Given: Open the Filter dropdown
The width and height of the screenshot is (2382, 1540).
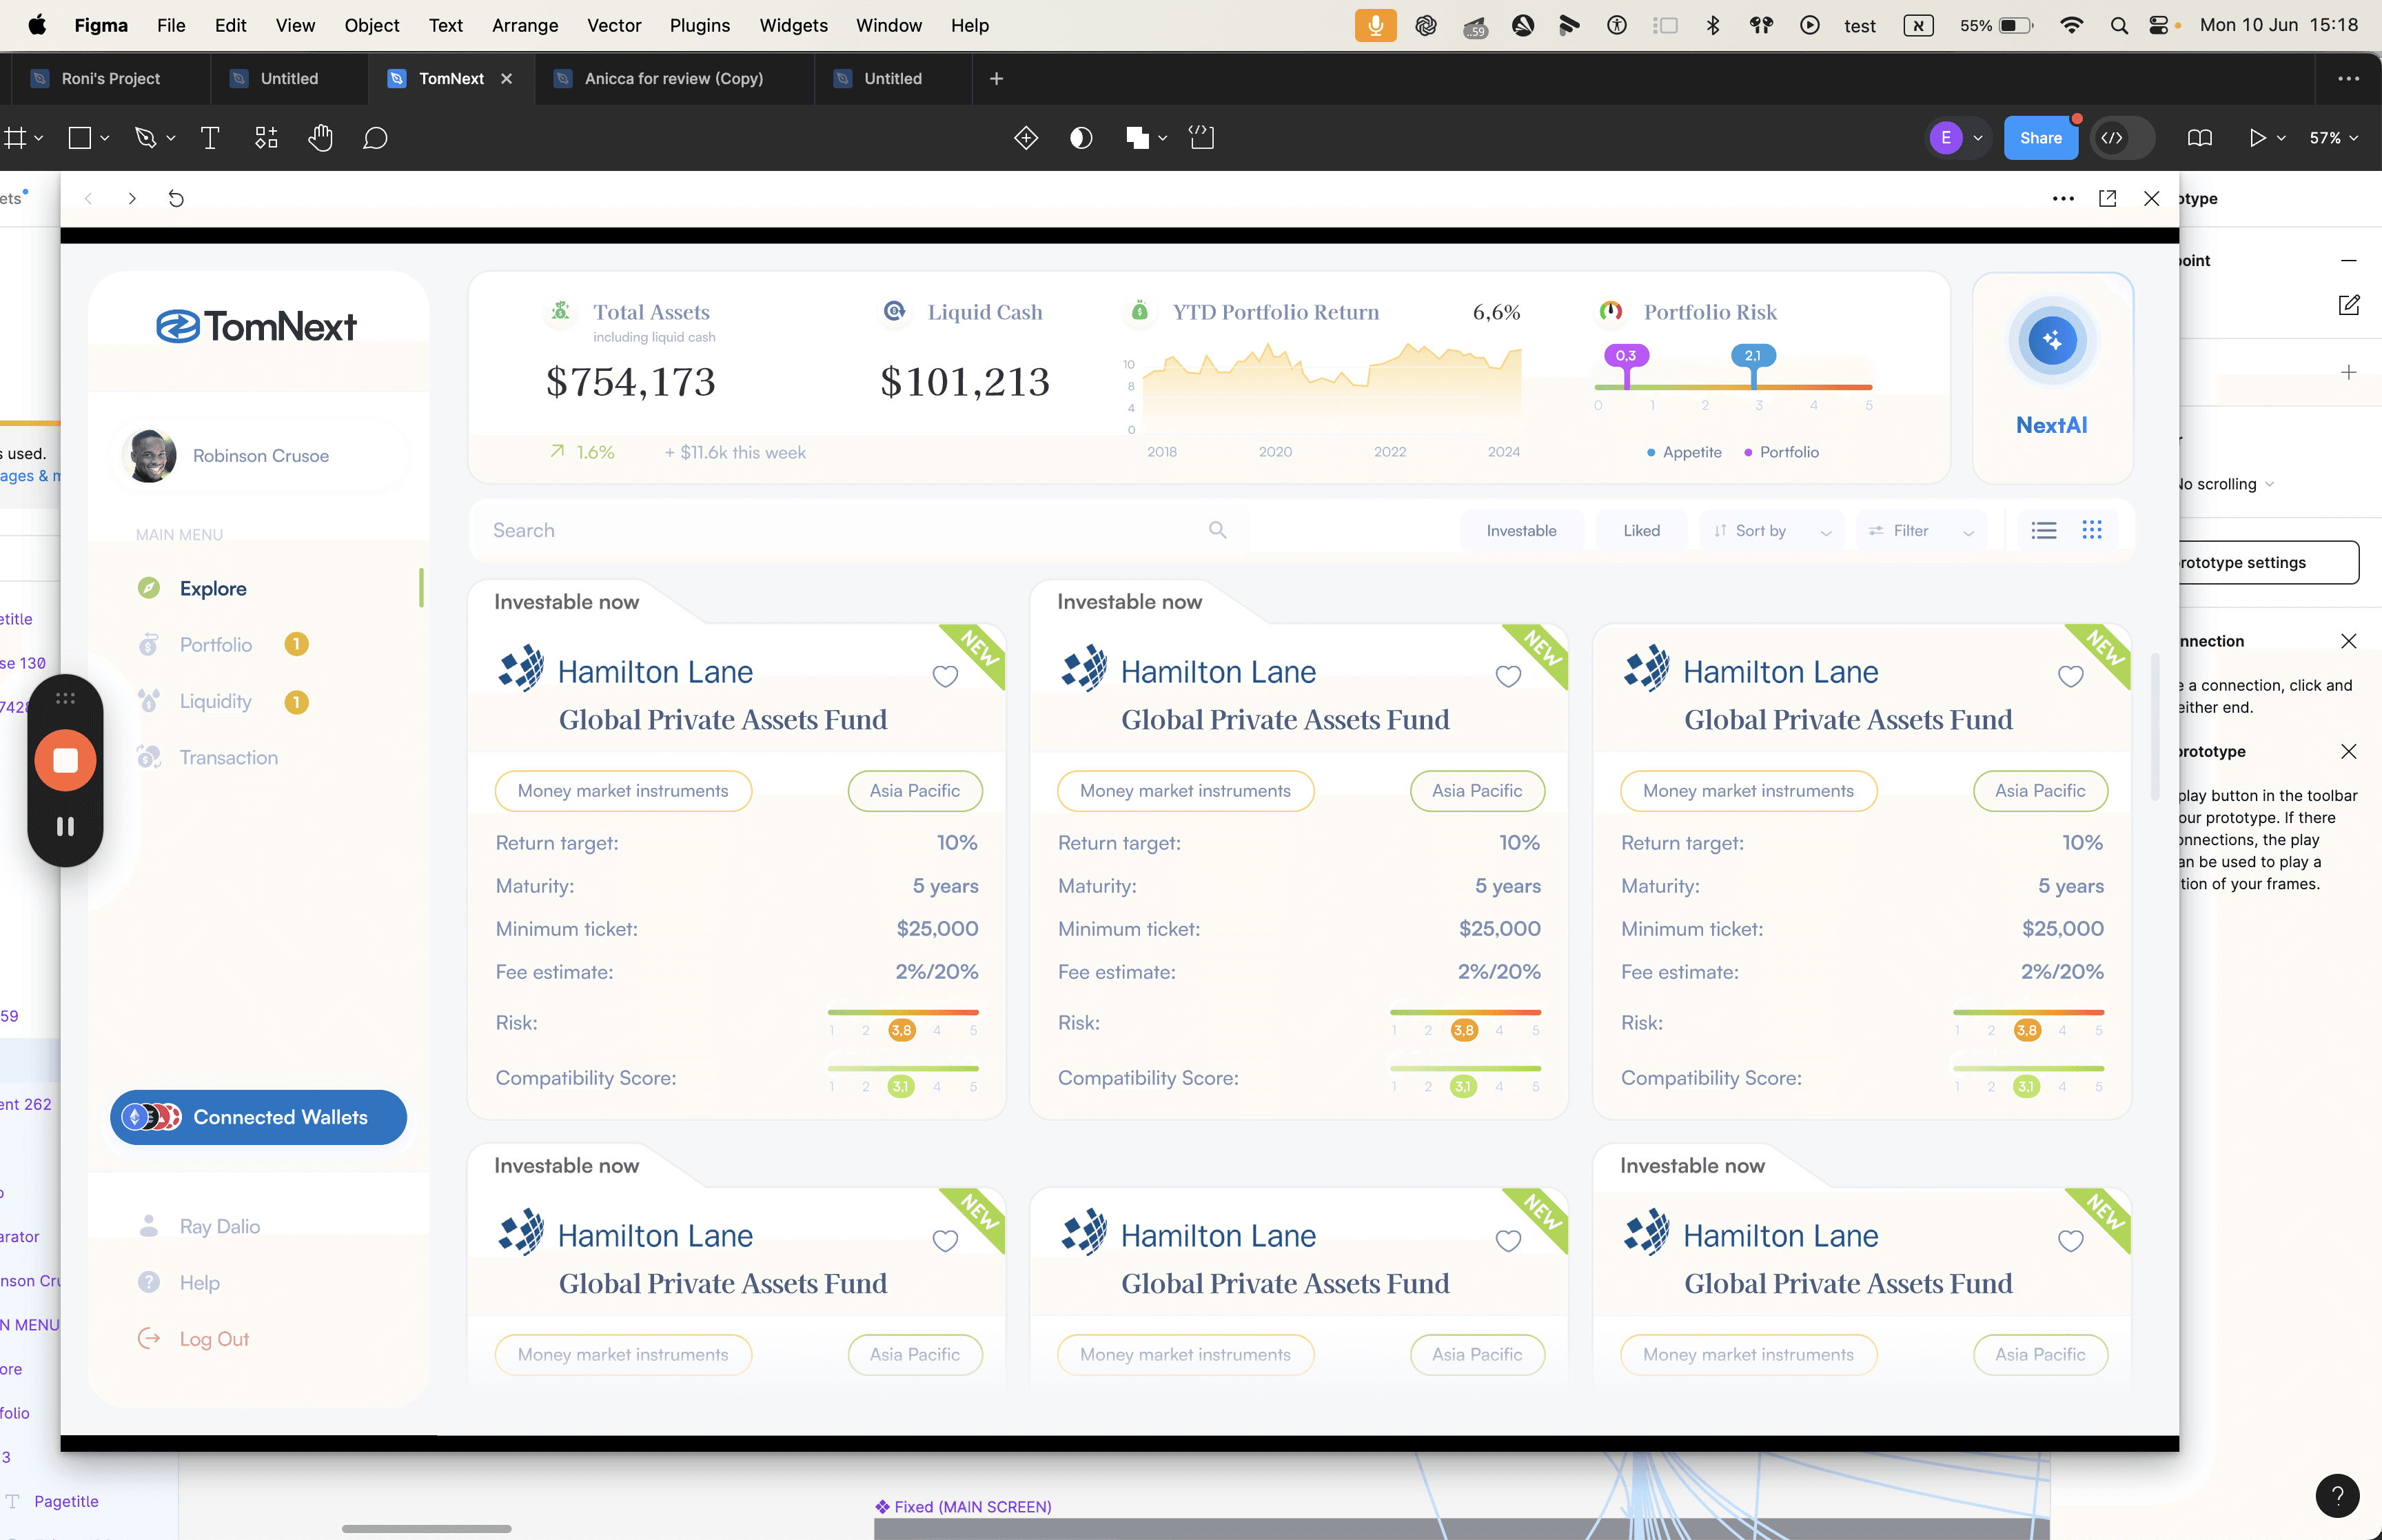Looking at the screenshot, I should pos(1921,530).
